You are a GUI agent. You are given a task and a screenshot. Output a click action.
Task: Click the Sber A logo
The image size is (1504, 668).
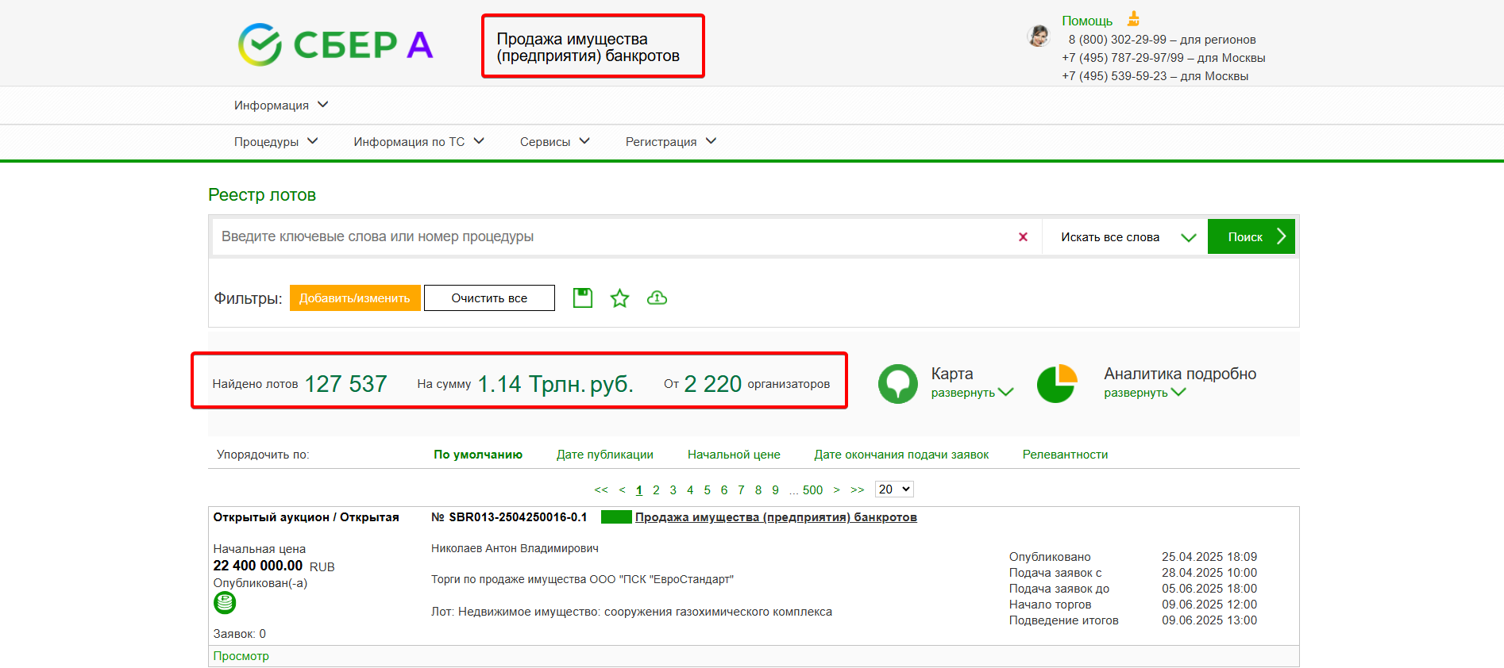point(336,44)
